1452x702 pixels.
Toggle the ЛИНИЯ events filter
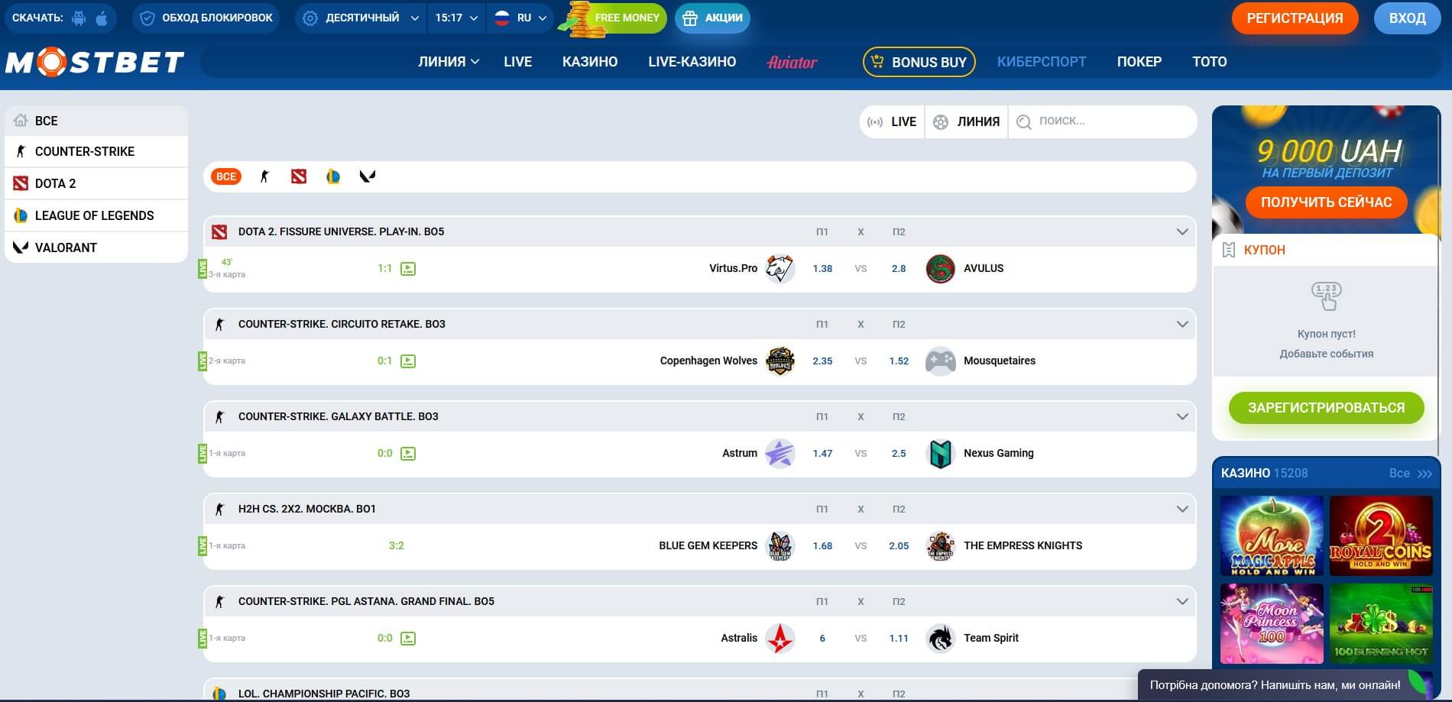tap(967, 121)
